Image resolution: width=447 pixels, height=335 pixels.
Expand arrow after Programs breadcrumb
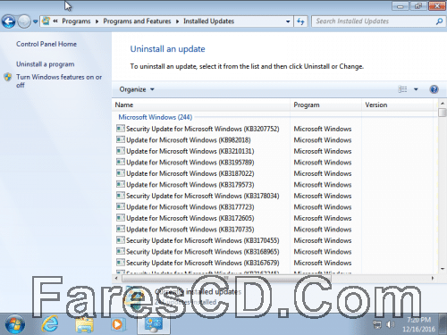(x=97, y=21)
